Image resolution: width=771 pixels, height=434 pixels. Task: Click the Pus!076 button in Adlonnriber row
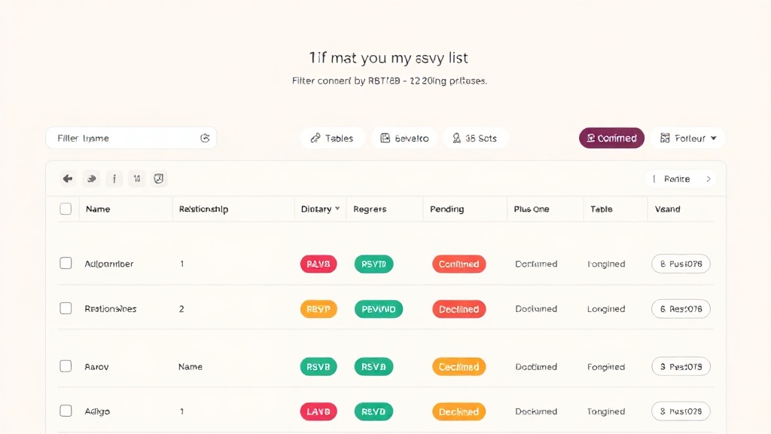point(681,264)
